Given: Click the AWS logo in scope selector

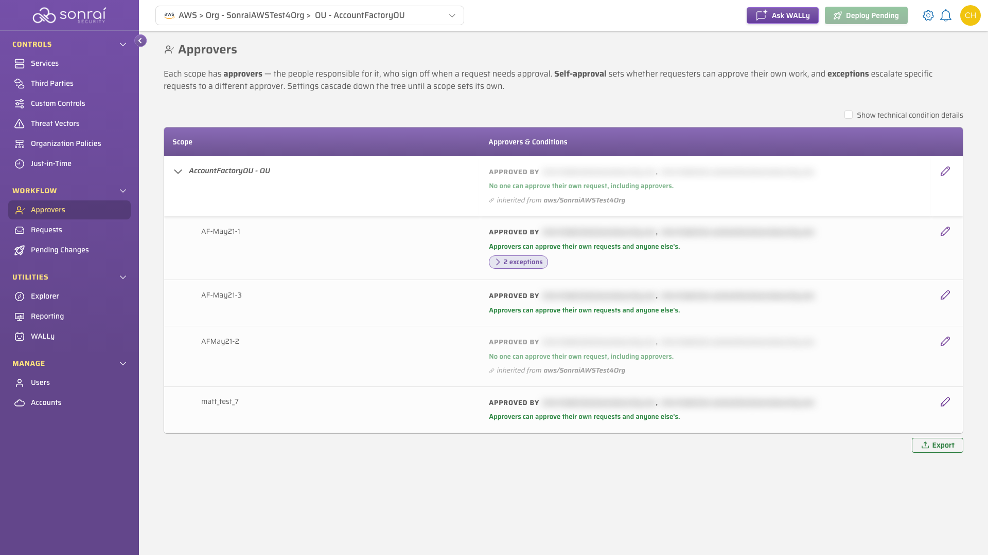Looking at the screenshot, I should [169, 15].
